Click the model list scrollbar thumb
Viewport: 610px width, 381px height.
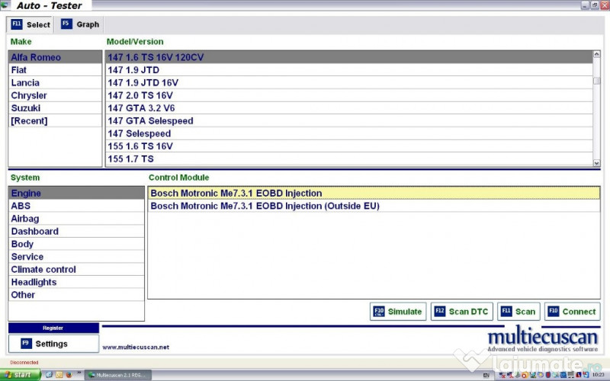[x=596, y=81]
